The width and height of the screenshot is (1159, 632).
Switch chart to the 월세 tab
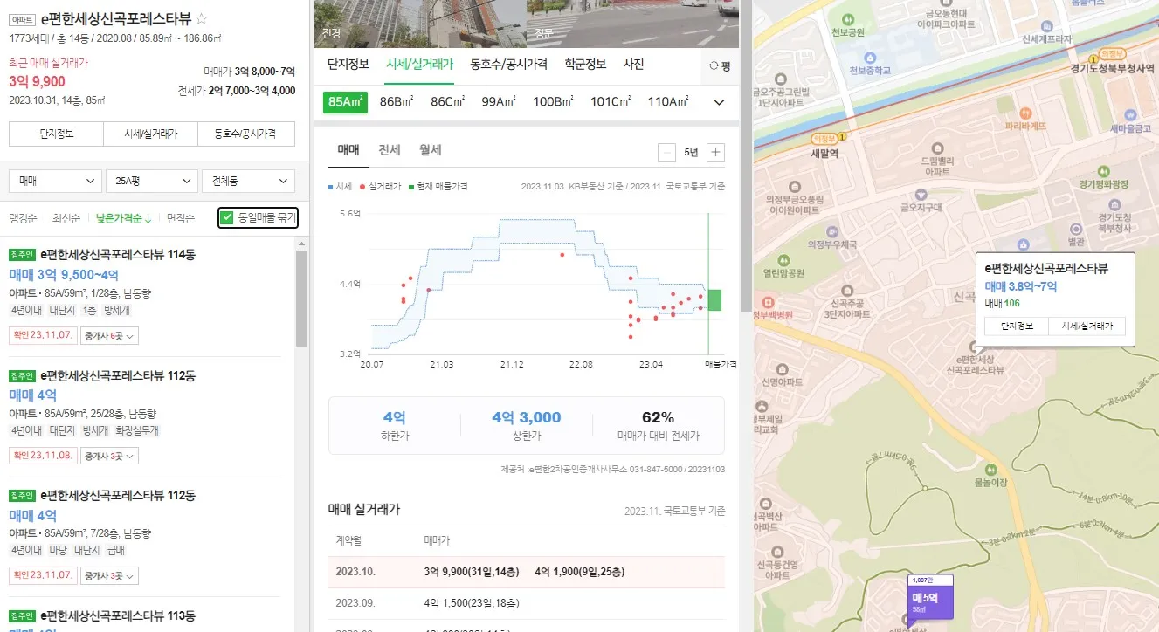430,150
